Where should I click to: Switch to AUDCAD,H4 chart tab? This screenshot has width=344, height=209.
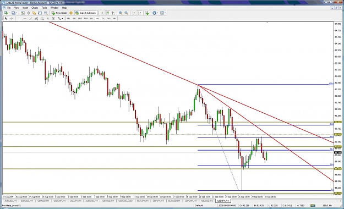[92, 201]
